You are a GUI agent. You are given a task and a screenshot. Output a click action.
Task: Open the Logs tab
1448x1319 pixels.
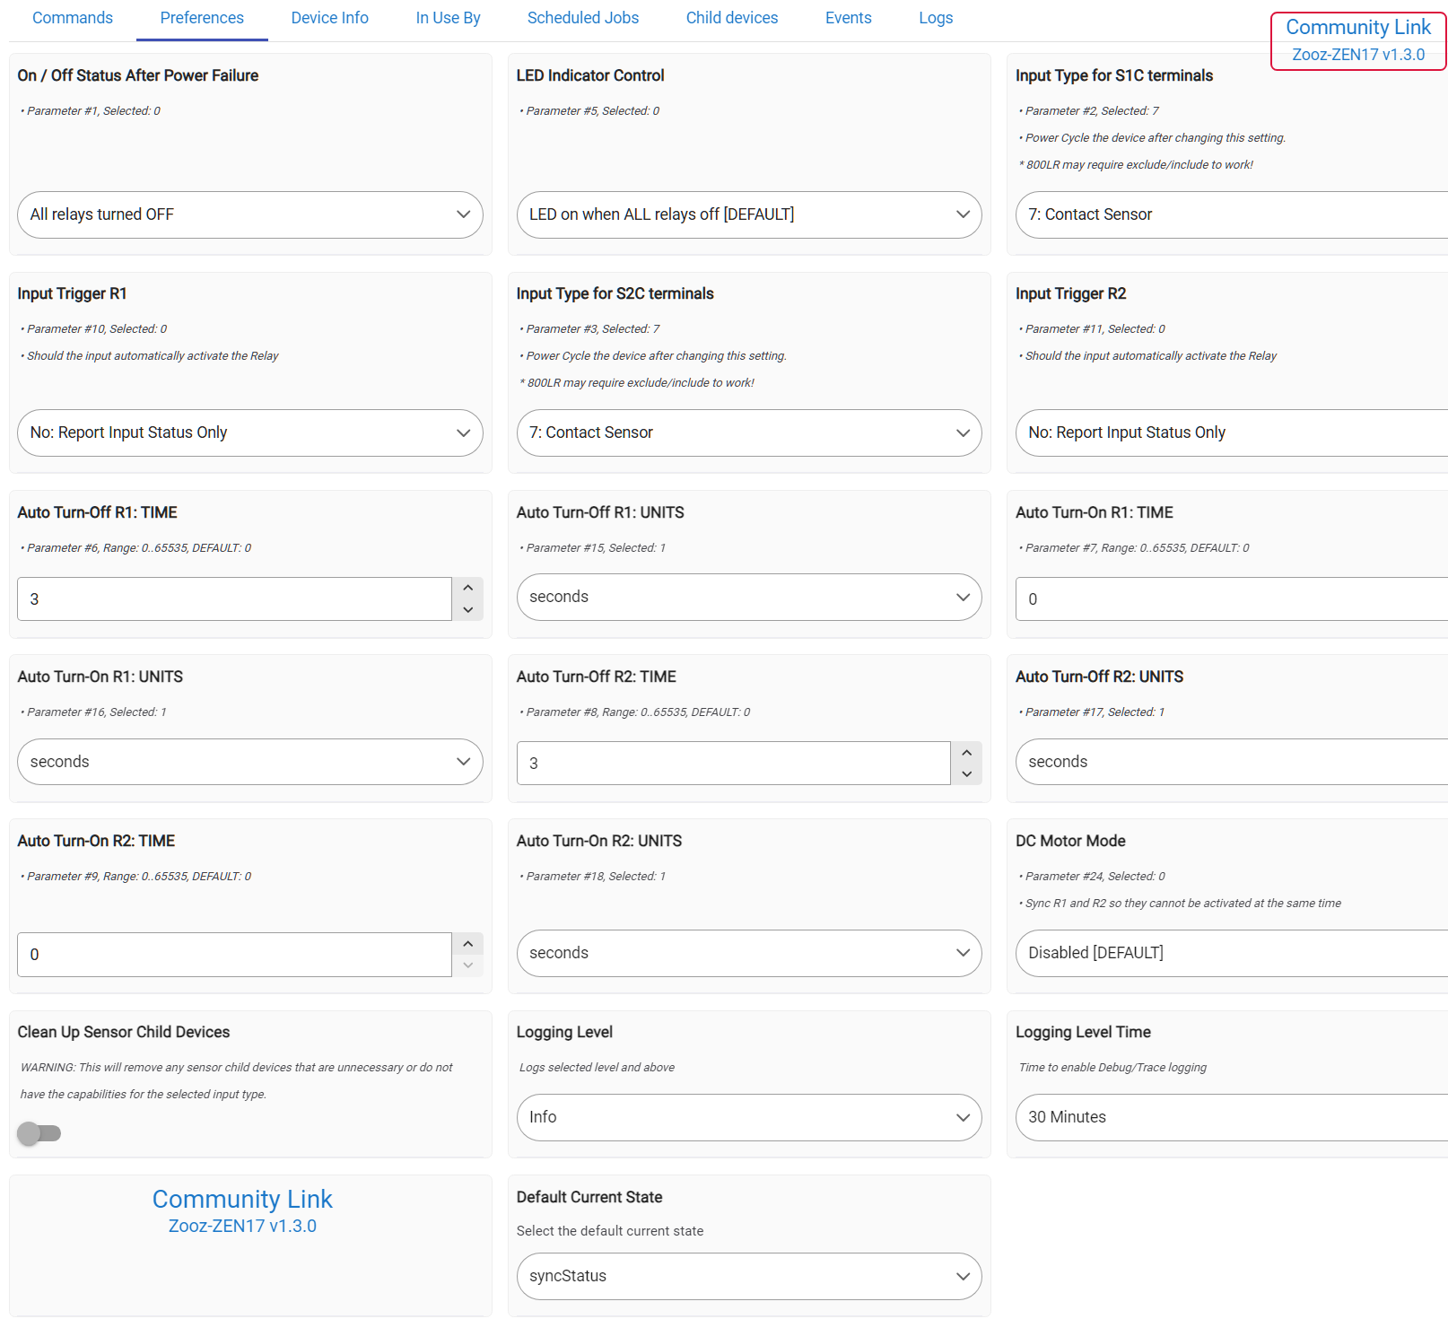(x=935, y=18)
